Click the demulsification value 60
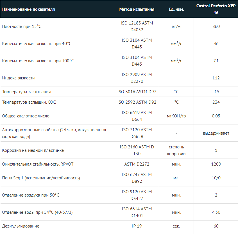This screenshot has height=234, width=238. pyautogui.click(x=216, y=226)
